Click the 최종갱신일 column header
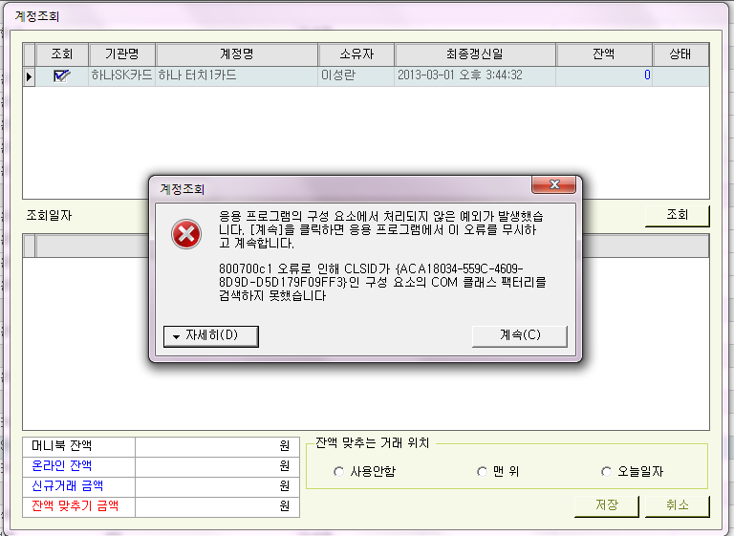The width and height of the screenshot is (734, 536). coord(475,54)
